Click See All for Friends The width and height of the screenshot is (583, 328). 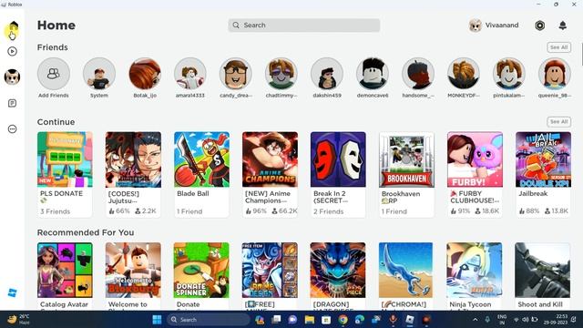click(558, 47)
